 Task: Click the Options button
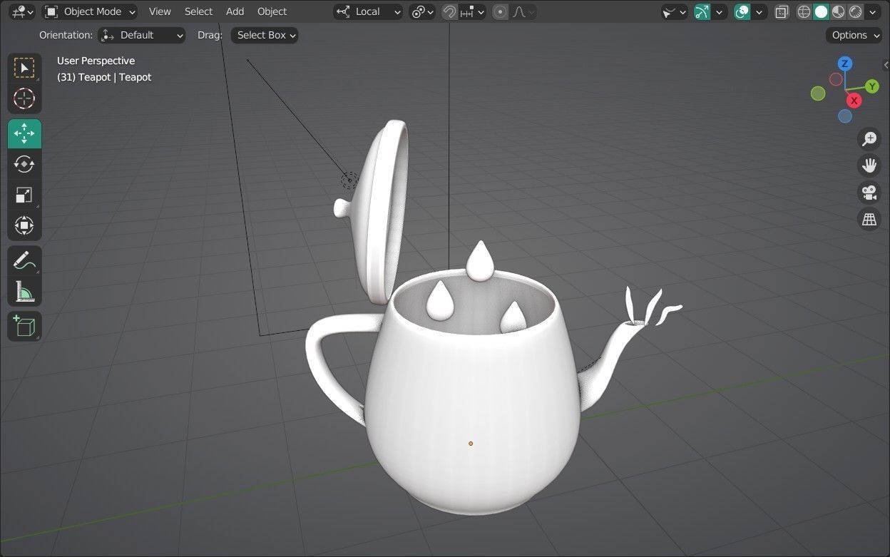pyautogui.click(x=853, y=35)
